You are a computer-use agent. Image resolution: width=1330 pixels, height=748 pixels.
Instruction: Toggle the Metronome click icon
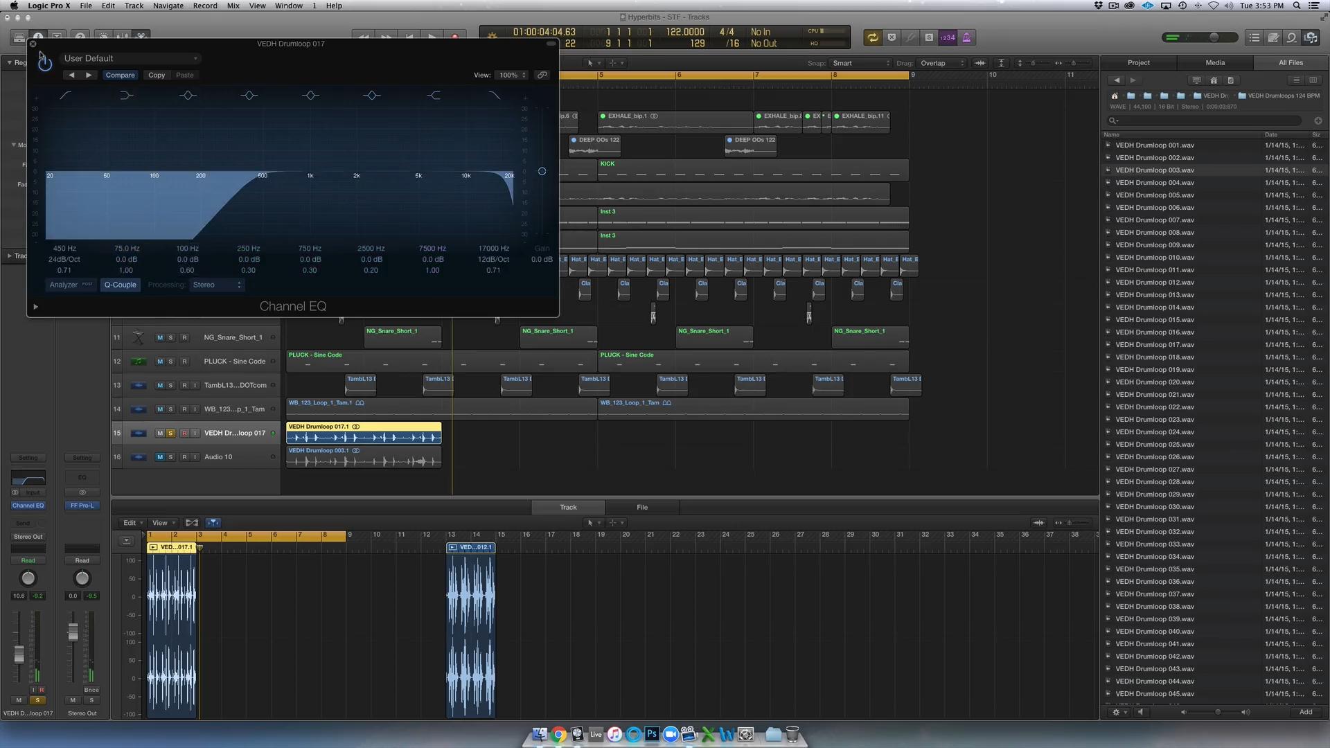[x=966, y=37]
